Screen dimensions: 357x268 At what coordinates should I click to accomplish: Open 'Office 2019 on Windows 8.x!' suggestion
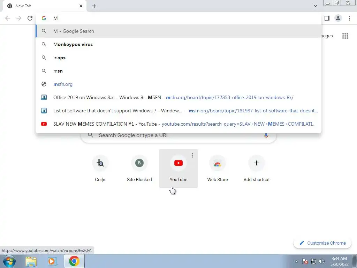(x=178, y=98)
